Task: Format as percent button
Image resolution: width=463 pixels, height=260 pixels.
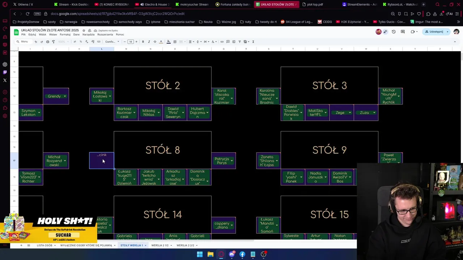Action: click(81, 42)
